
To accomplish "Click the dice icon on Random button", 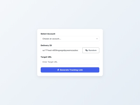I will point(86,50).
